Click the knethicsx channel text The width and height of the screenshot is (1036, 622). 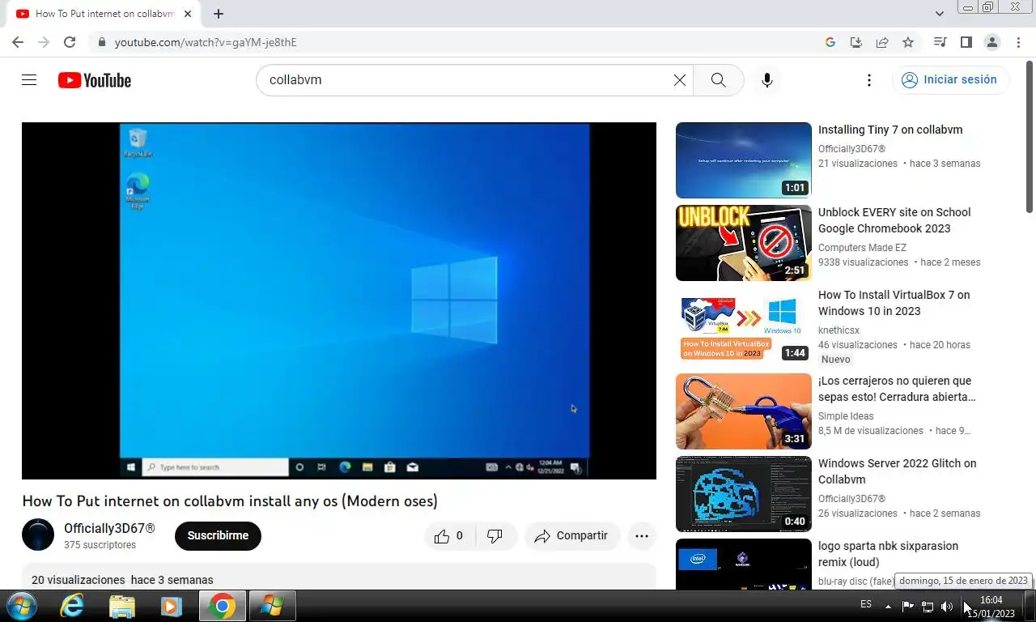pos(839,330)
